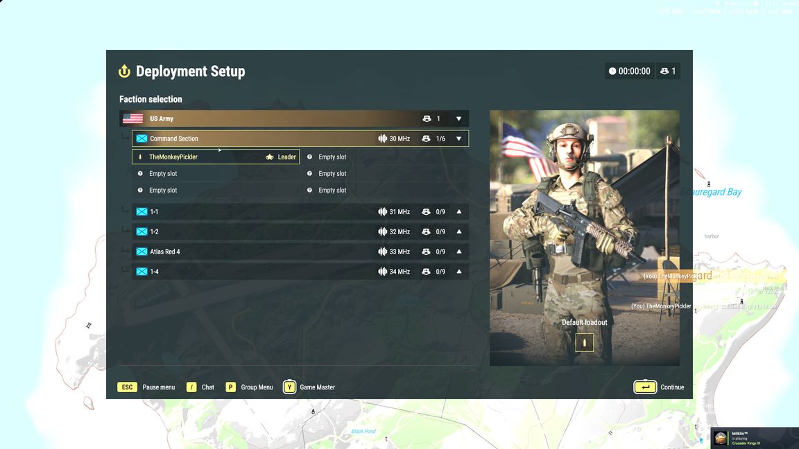Screen dimensions: 799x449
Task: Click the radio frequency icon for 1-1
Action: pos(382,212)
